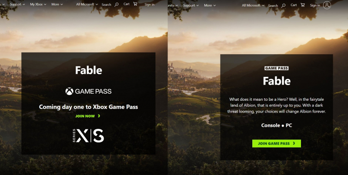Screen dimensions: 348x175
Task: Click the Xbox Game Pass logo
Action: (x=88, y=91)
